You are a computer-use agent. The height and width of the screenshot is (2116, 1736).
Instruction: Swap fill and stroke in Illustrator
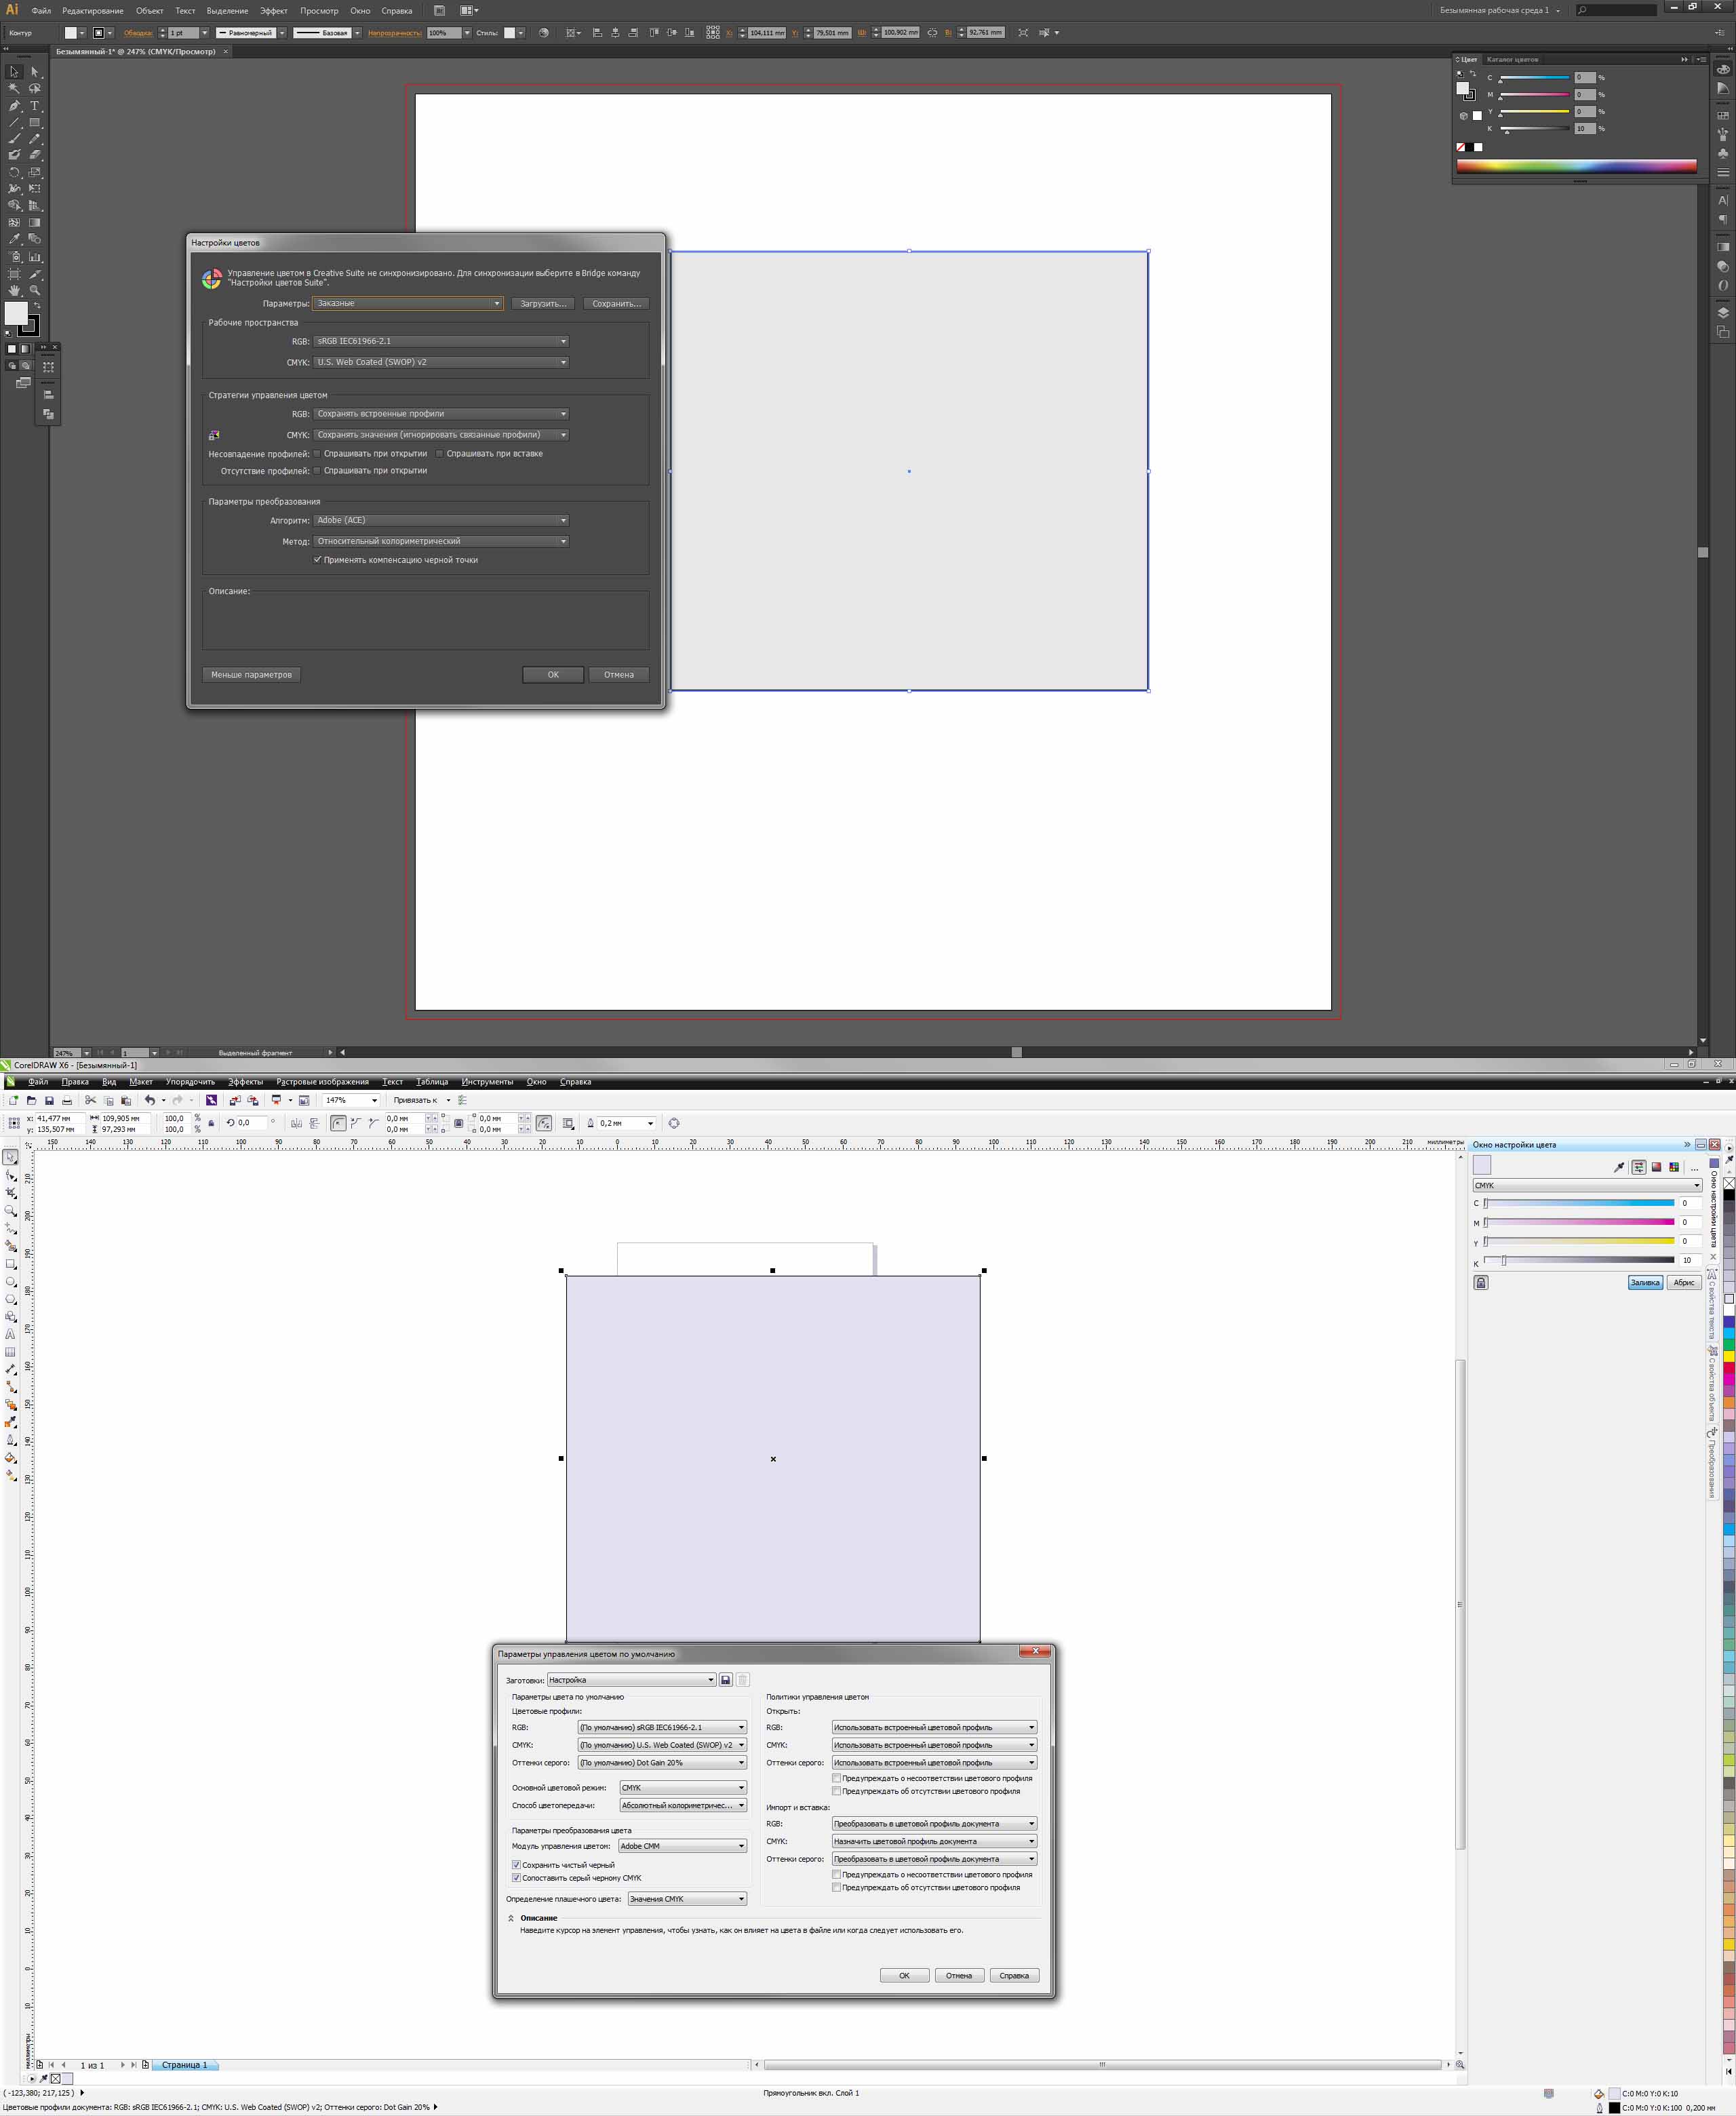[x=37, y=305]
